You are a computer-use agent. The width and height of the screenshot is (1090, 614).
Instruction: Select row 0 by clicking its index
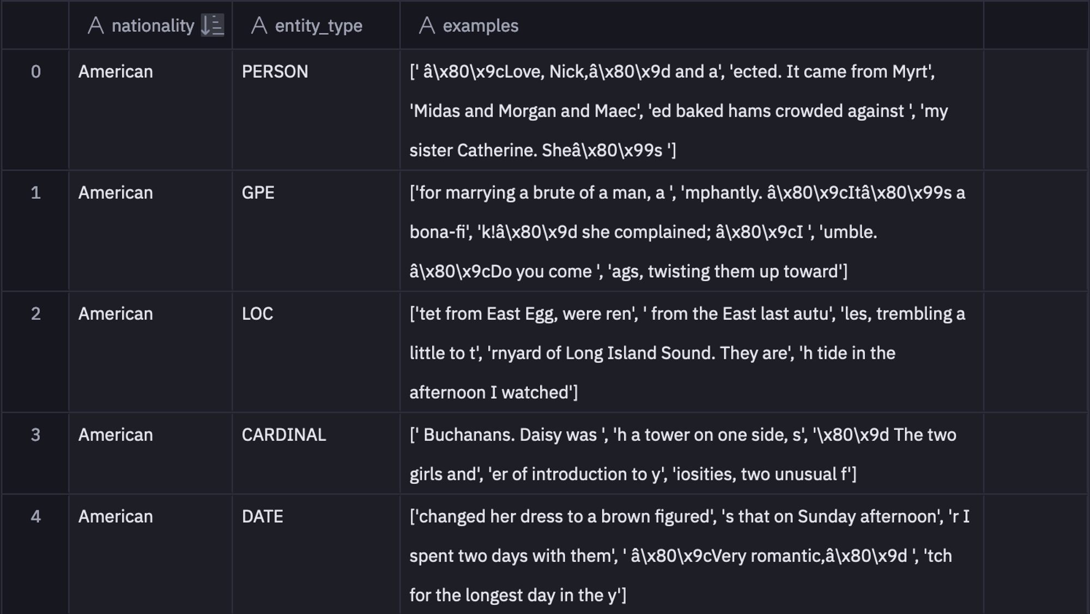point(36,71)
